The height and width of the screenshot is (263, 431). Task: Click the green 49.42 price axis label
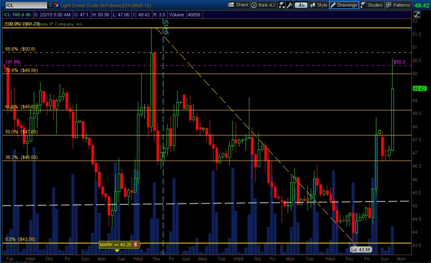[420, 89]
